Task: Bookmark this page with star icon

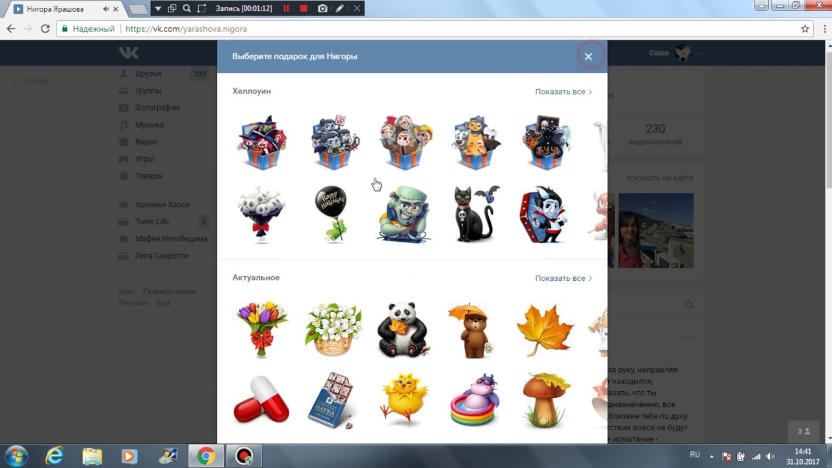Action: 805,29
